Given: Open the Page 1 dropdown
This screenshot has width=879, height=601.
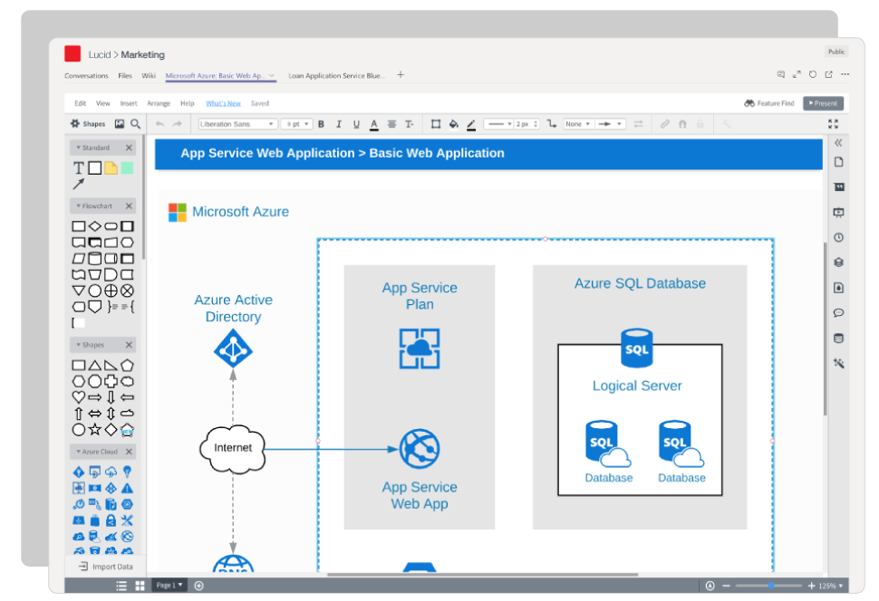Looking at the screenshot, I should click(x=169, y=586).
